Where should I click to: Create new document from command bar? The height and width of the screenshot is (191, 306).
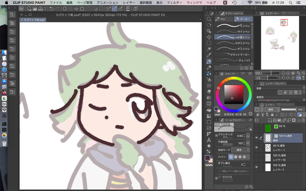(x=29, y=8)
